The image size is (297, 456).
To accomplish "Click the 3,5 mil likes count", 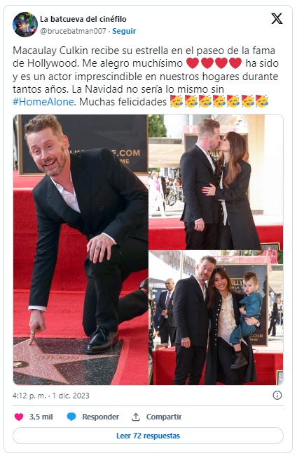I will tap(41, 417).
